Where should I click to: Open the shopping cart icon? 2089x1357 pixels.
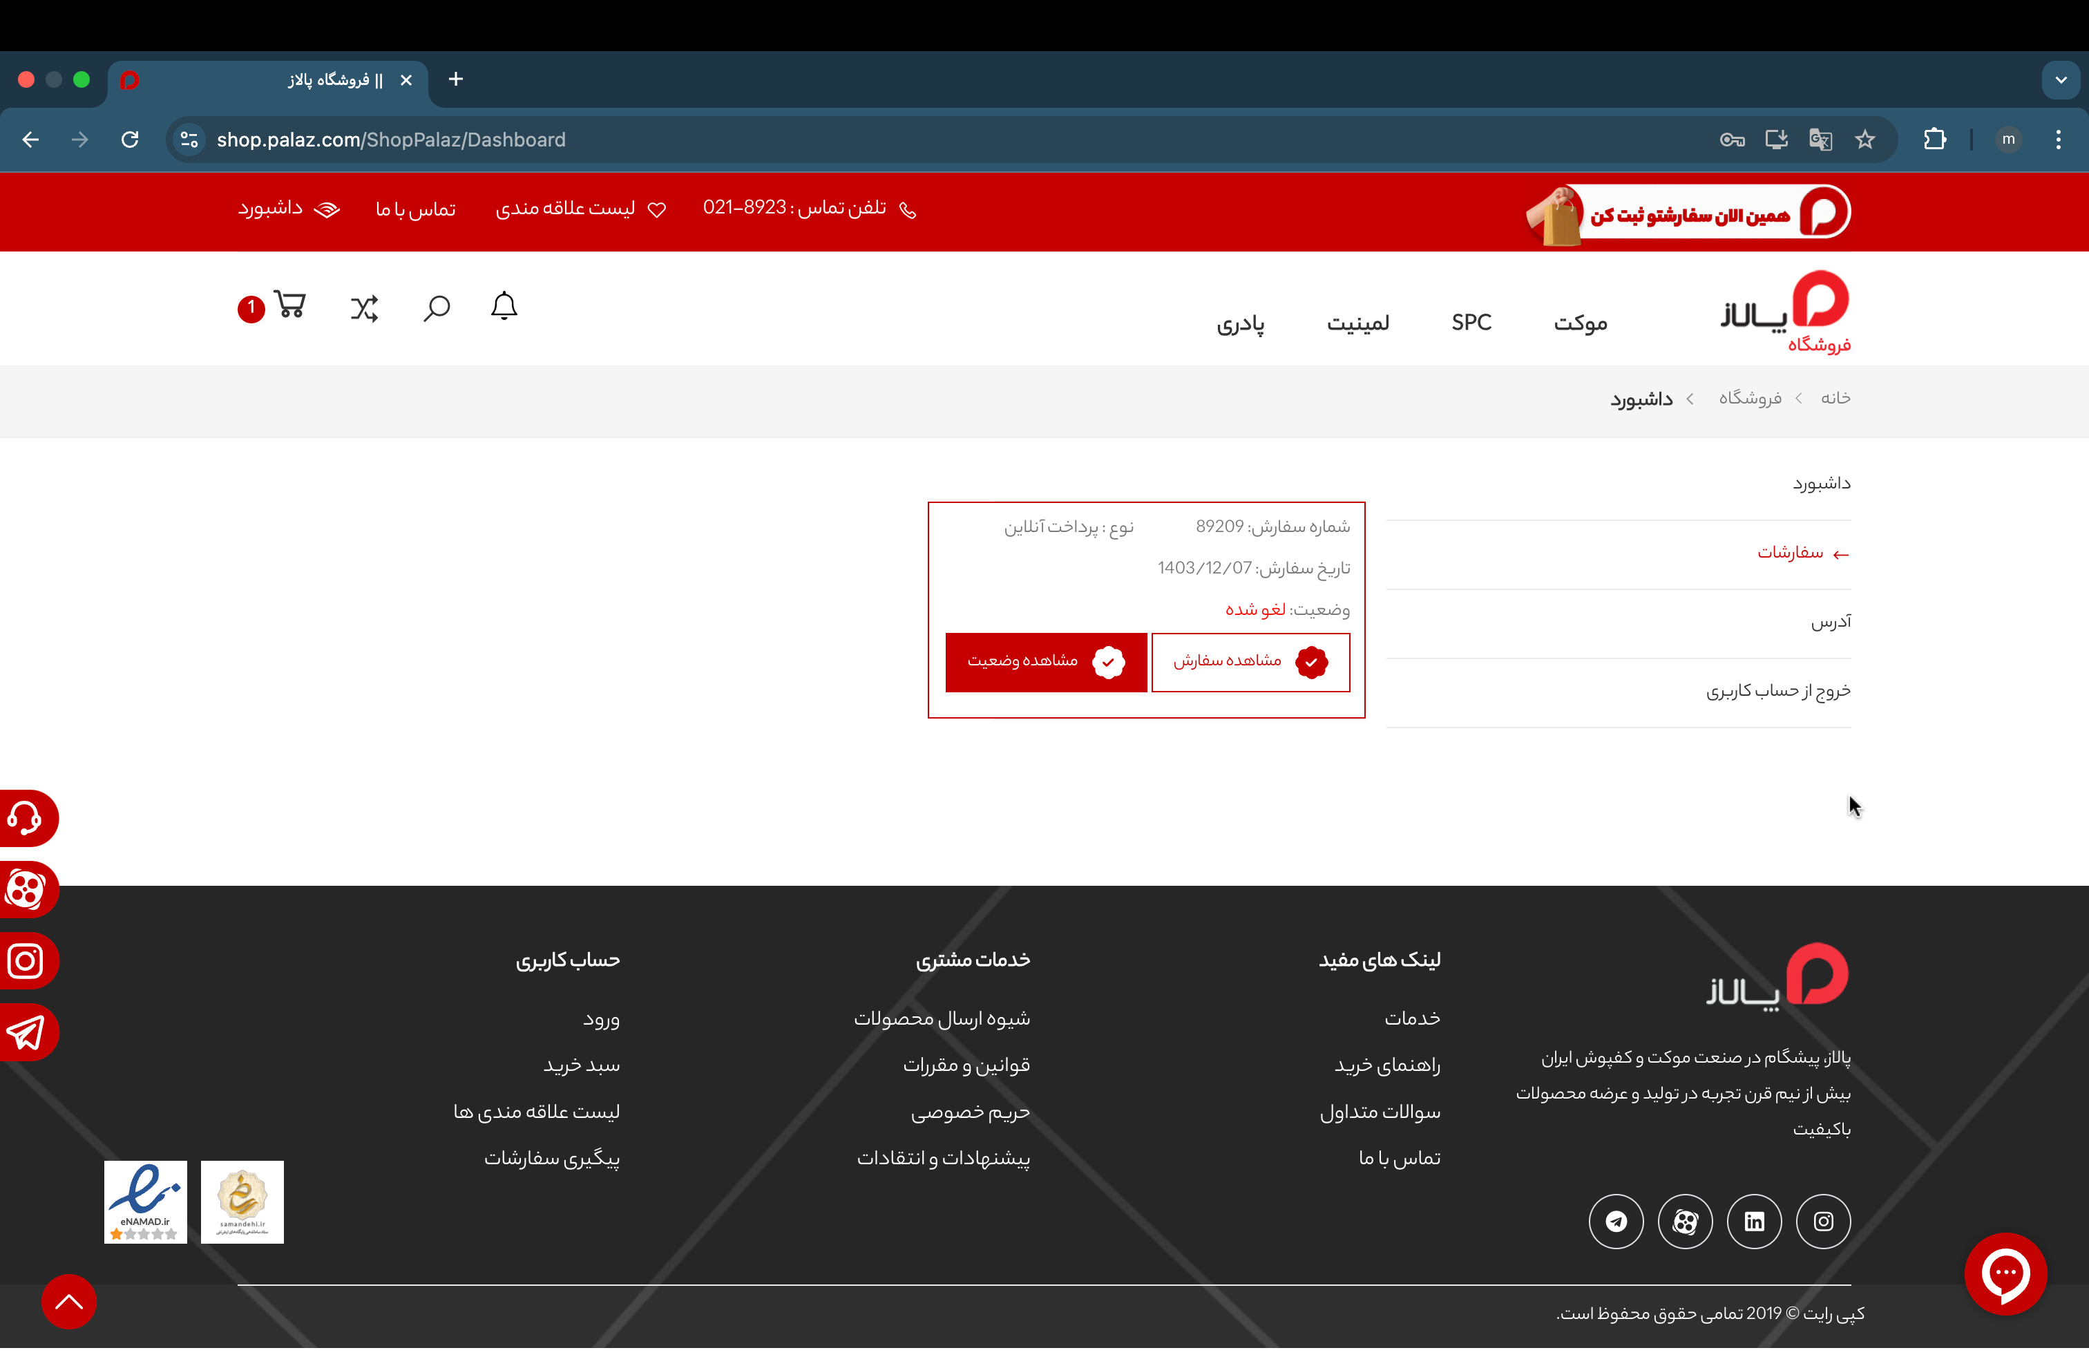pyautogui.click(x=289, y=305)
